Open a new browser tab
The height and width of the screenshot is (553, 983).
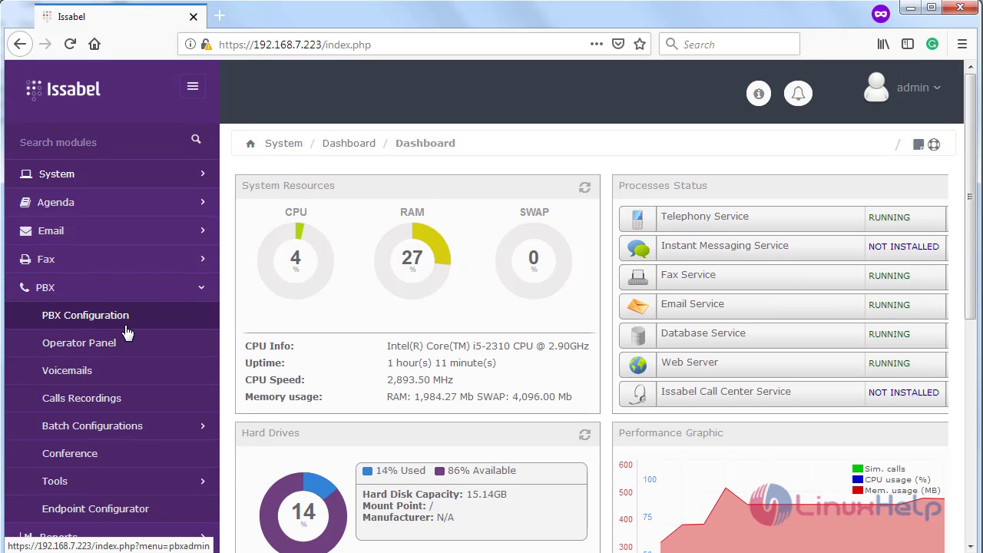[x=220, y=15]
